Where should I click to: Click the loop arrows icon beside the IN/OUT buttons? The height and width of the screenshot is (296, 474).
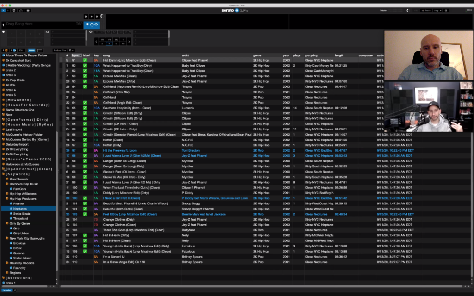pos(91,32)
